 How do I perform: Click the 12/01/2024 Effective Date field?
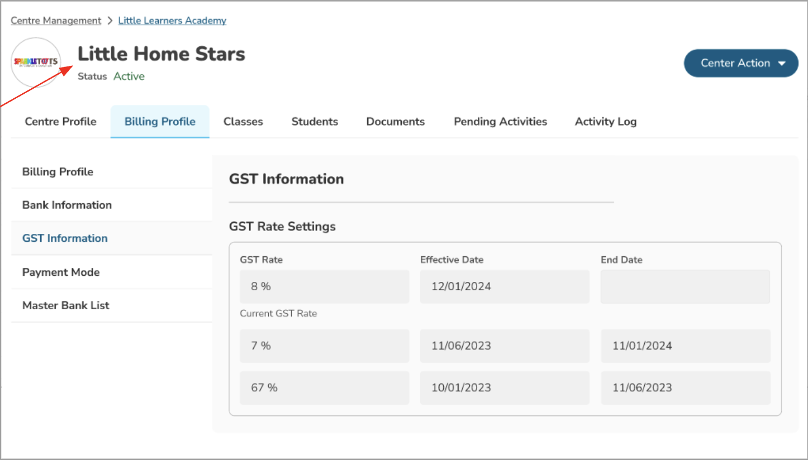click(x=505, y=286)
